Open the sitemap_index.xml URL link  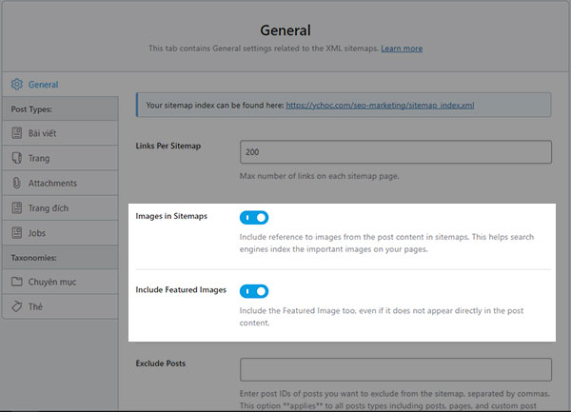point(380,106)
